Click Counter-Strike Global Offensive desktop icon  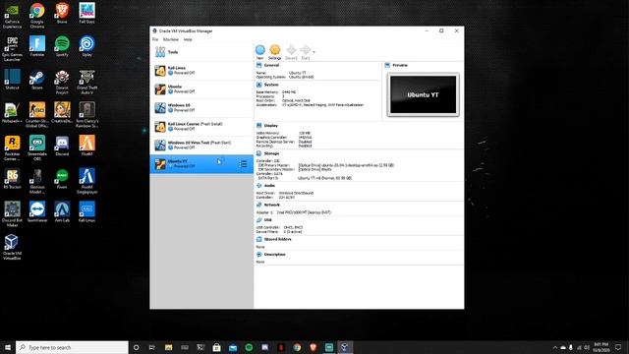[37, 115]
